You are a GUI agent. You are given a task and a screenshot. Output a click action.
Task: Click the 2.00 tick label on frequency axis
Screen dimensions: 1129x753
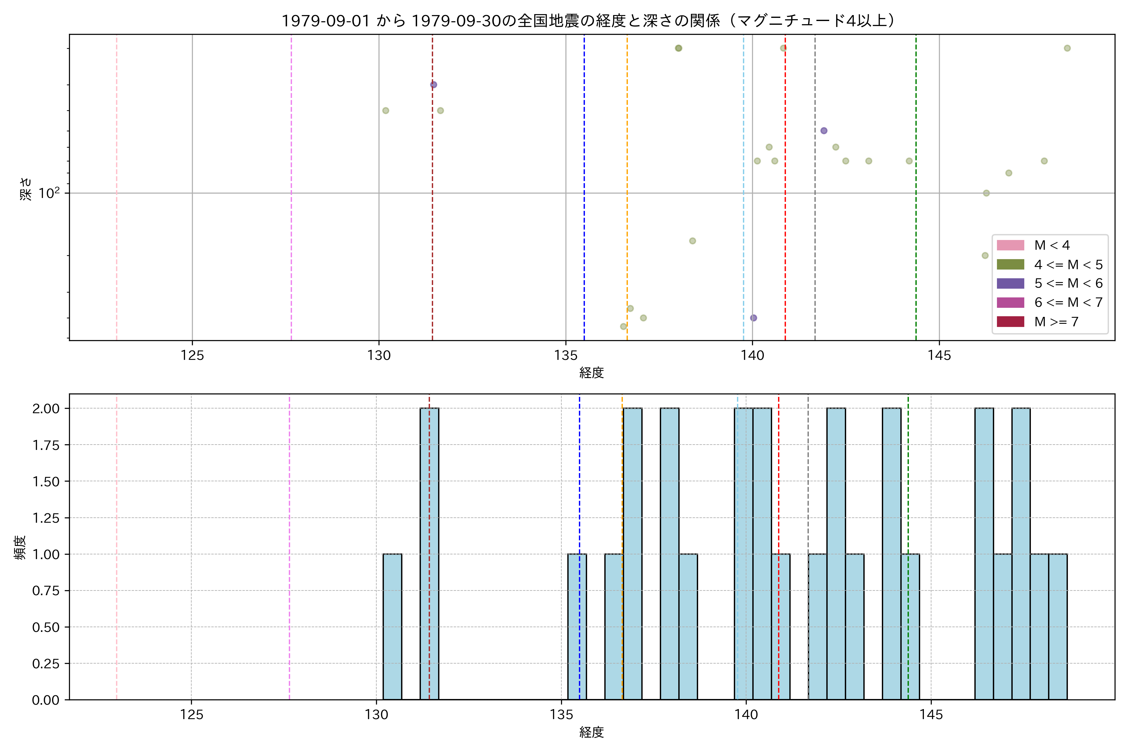pyautogui.click(x=45, y=409)
